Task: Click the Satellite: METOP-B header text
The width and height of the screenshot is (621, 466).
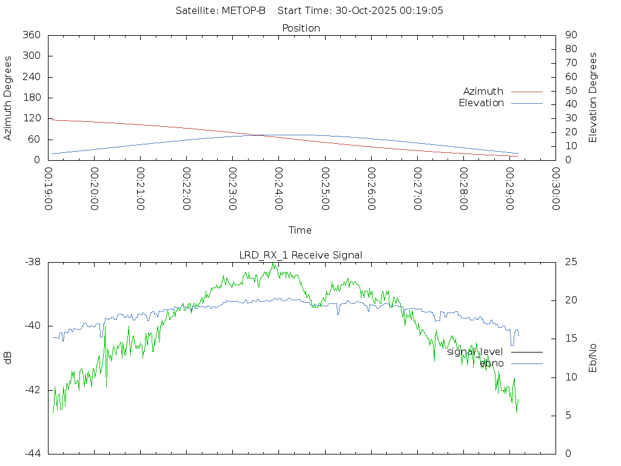Action: [x=221, y=10]
